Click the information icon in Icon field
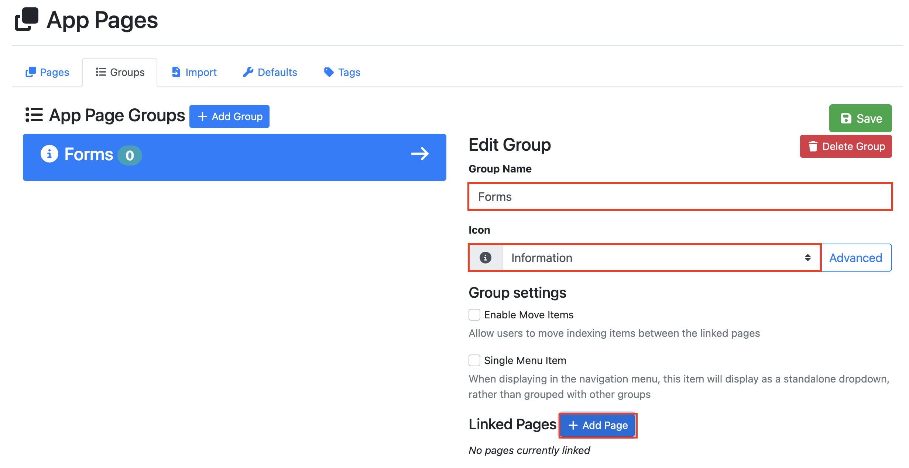The width and height of the screenshot is (909, 468). 485,258
